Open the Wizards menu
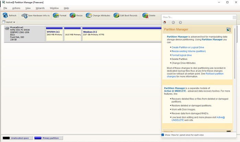240x142 pixels. click(x=40, y=8)
